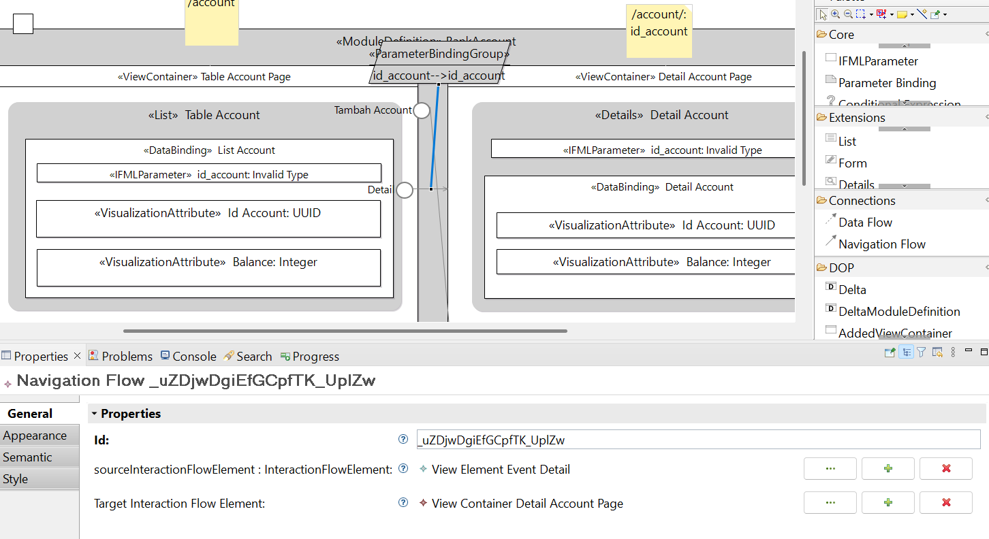Toggle the advanced properties filter icon

click(x=922, y=352)
